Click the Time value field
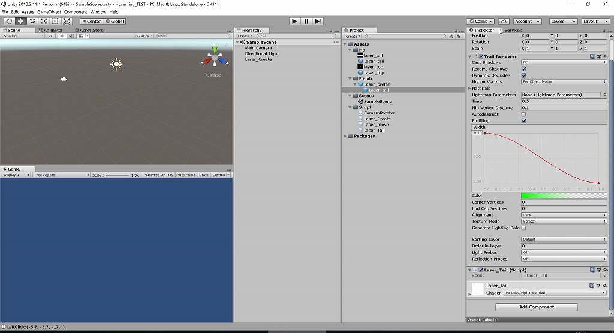Image resolution: width=614 pixels, height=333 pixels. tap(564, 101)
